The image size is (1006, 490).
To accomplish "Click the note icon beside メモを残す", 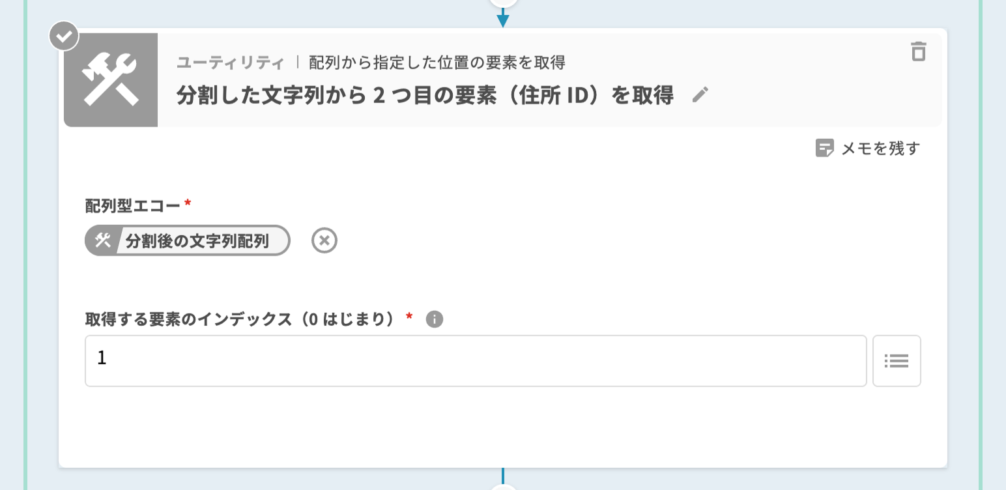I will point(824,149).
